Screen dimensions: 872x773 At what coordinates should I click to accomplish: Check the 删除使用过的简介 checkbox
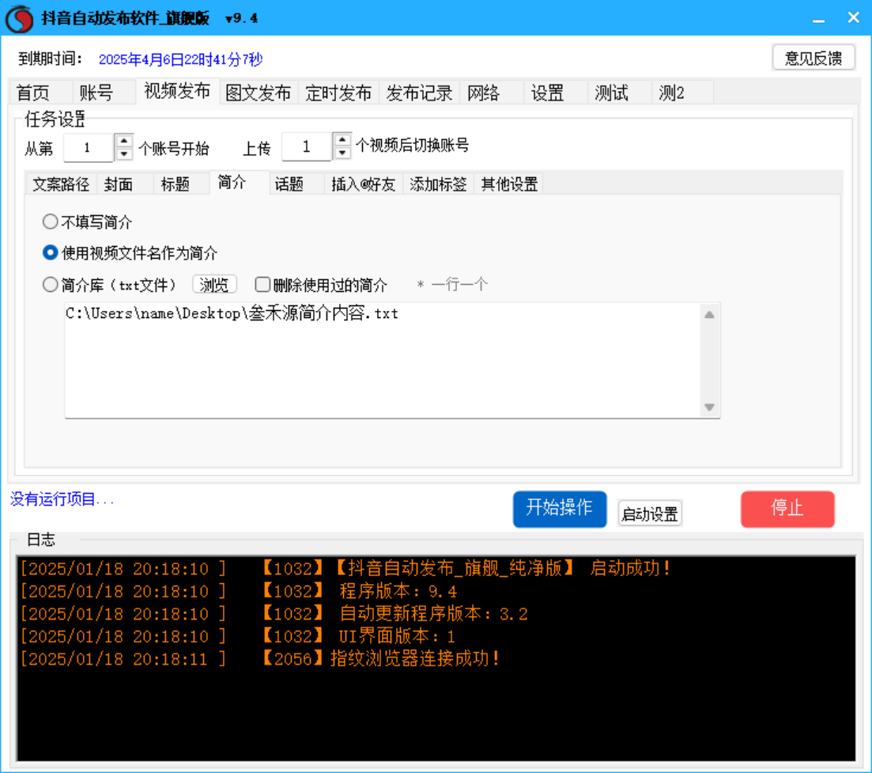pyautogui.click(x=321, y=285)
